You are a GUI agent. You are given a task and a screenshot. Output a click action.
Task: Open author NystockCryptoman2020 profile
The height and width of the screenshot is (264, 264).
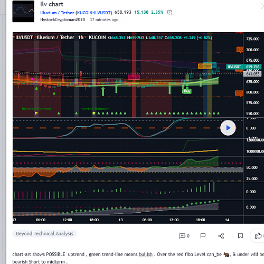pyautogui.click(x=63, y=20)
